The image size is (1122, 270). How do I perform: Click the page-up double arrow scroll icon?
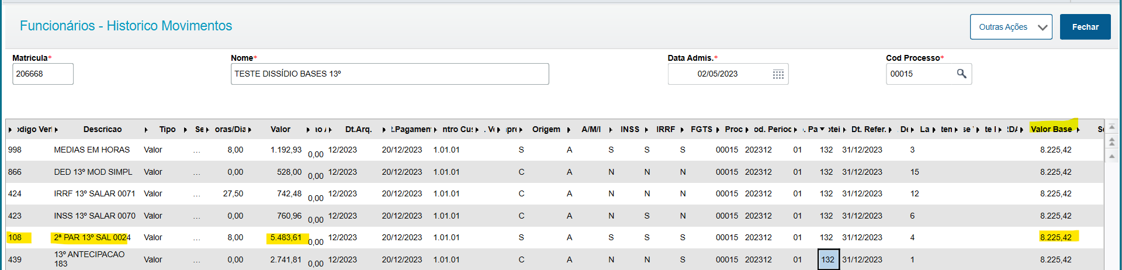[x=1111, y=141]
